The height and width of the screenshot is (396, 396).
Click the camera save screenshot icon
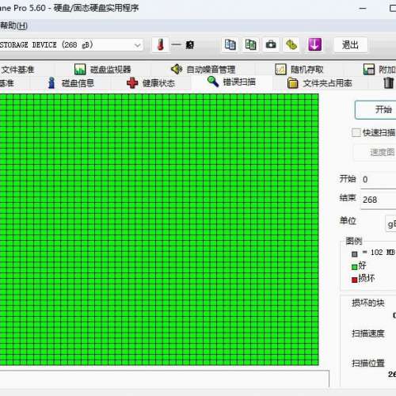(271, 44)
